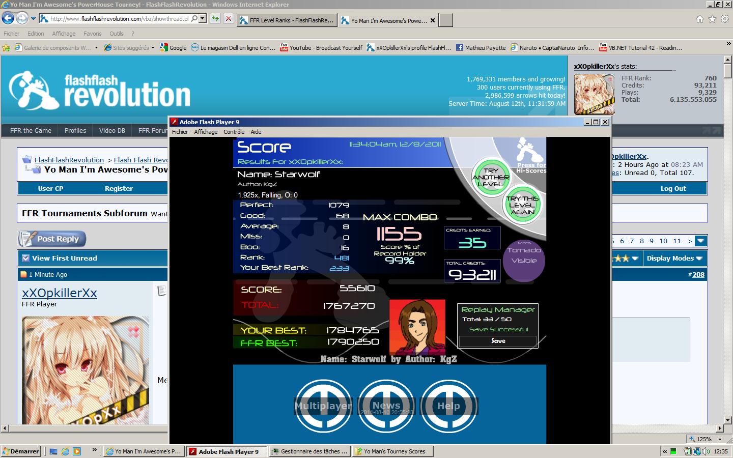Click the media player quick launch icon
This screenshot has height=458, width=733.
[77, 451]
